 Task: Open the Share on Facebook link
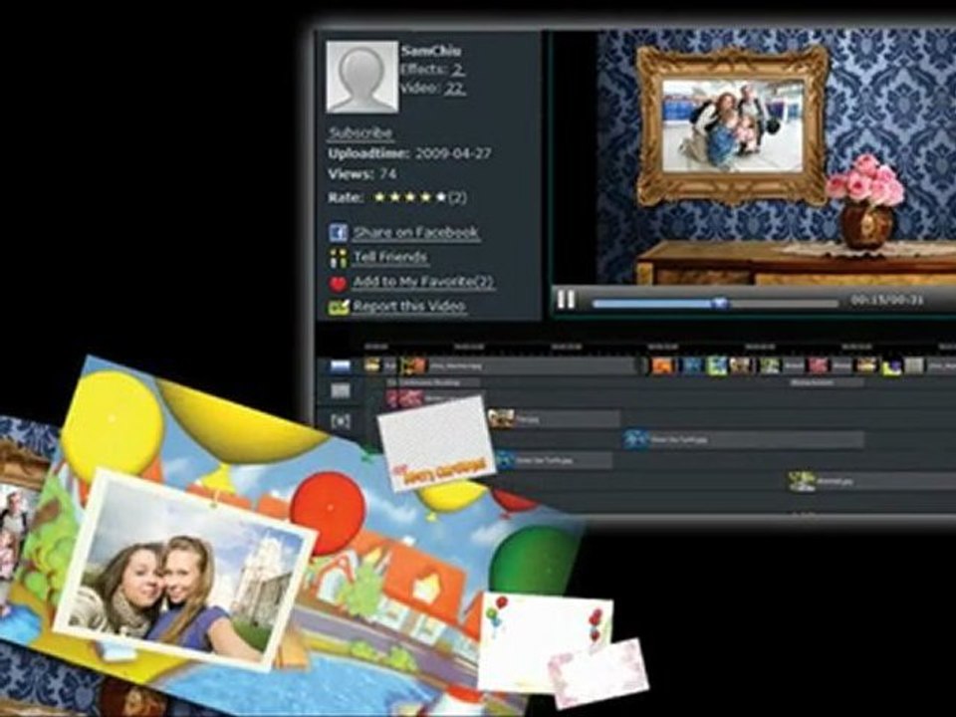pyautogui.click(x=416, y=232)
